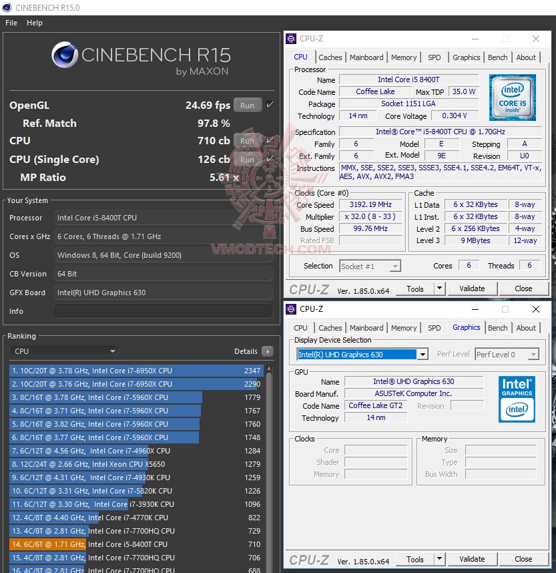
Task: Click the GFX Board field UHD Graphics 630
Action: (x=164, y=293)
